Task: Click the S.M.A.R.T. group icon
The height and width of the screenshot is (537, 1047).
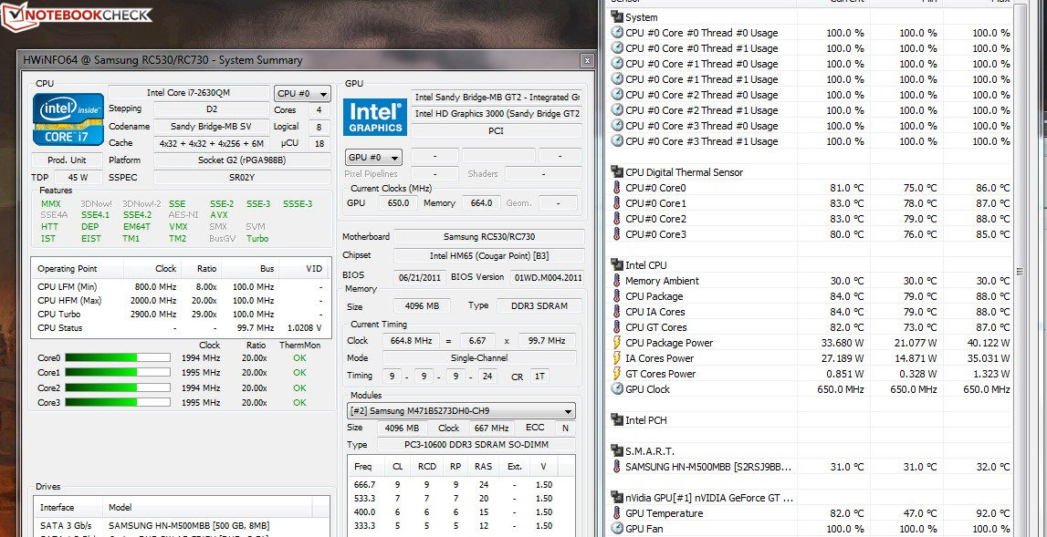Action: coord(617,451)
